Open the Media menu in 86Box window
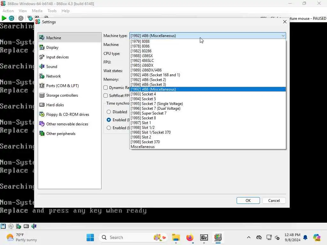 37,11
